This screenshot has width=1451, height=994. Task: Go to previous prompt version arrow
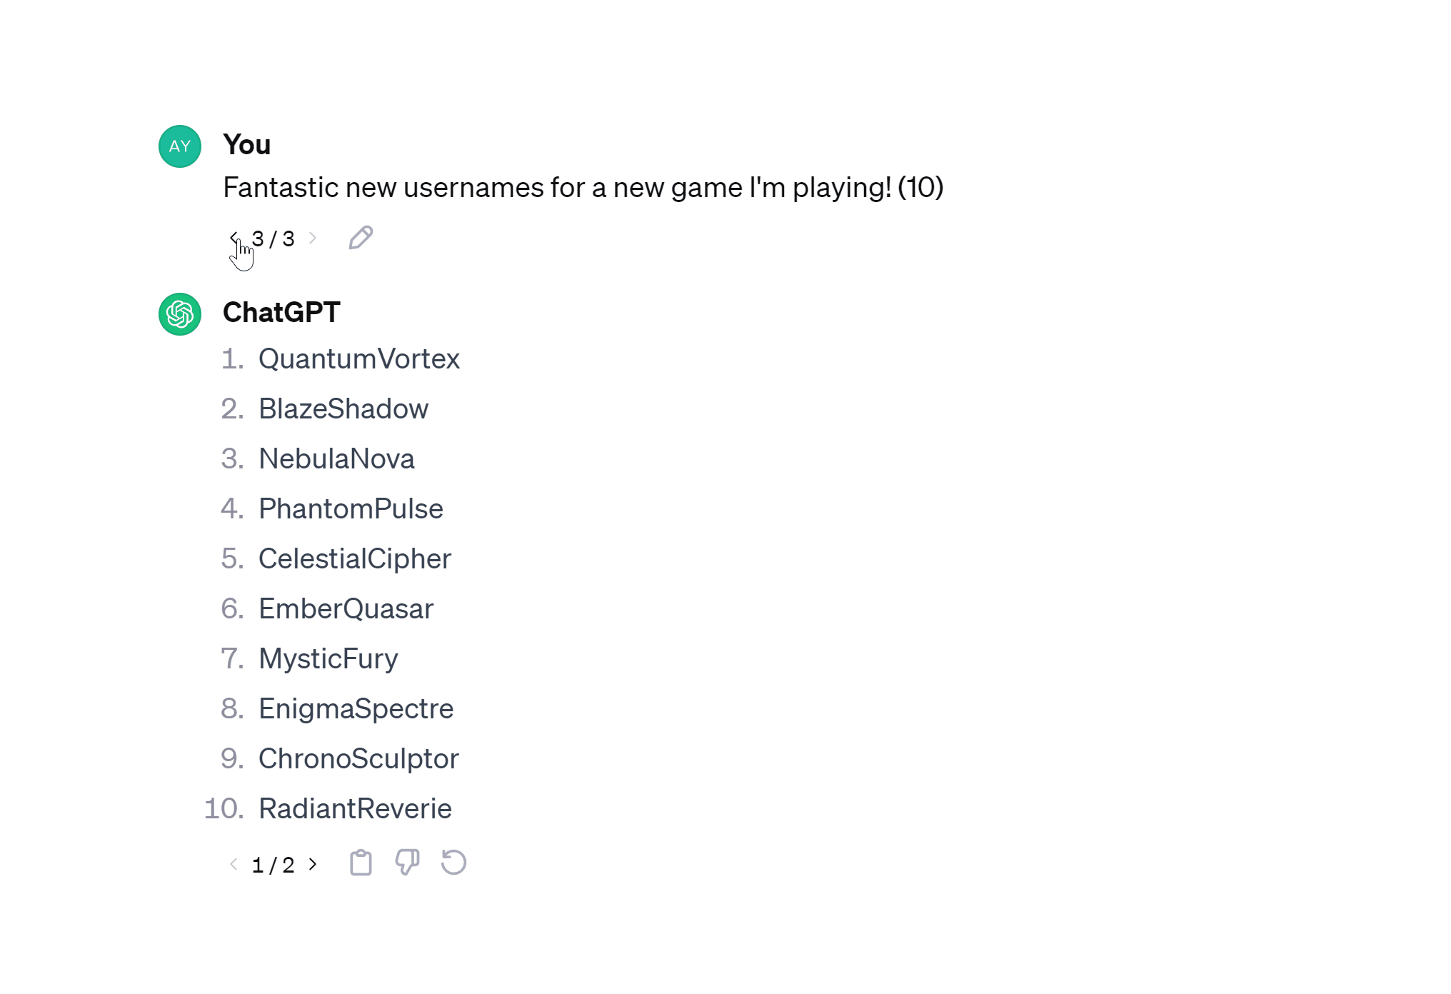click(x=234, y=237)
